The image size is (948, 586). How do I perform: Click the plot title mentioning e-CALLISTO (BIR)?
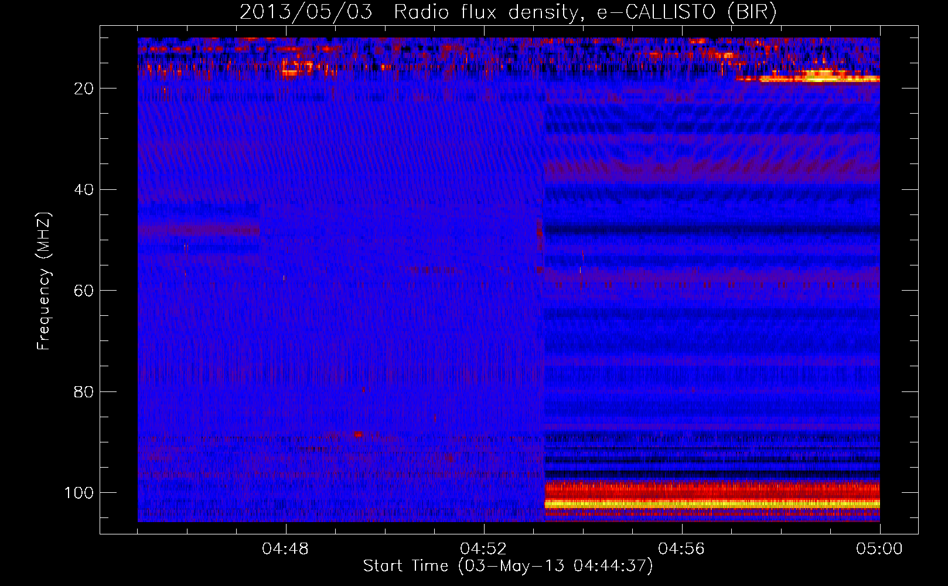click(508, 12)
